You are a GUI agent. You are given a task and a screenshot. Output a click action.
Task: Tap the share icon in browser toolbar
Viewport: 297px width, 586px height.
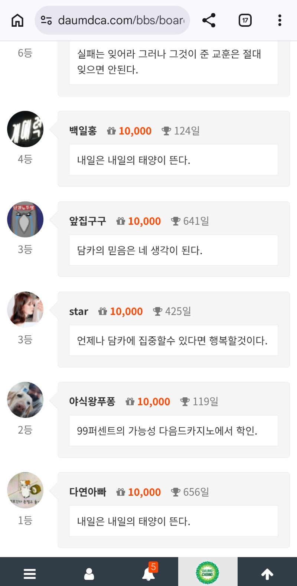click(209, 20)
